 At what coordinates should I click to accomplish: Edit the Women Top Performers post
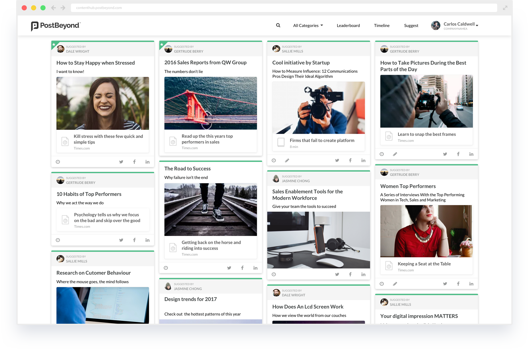[x=395, y=284]
